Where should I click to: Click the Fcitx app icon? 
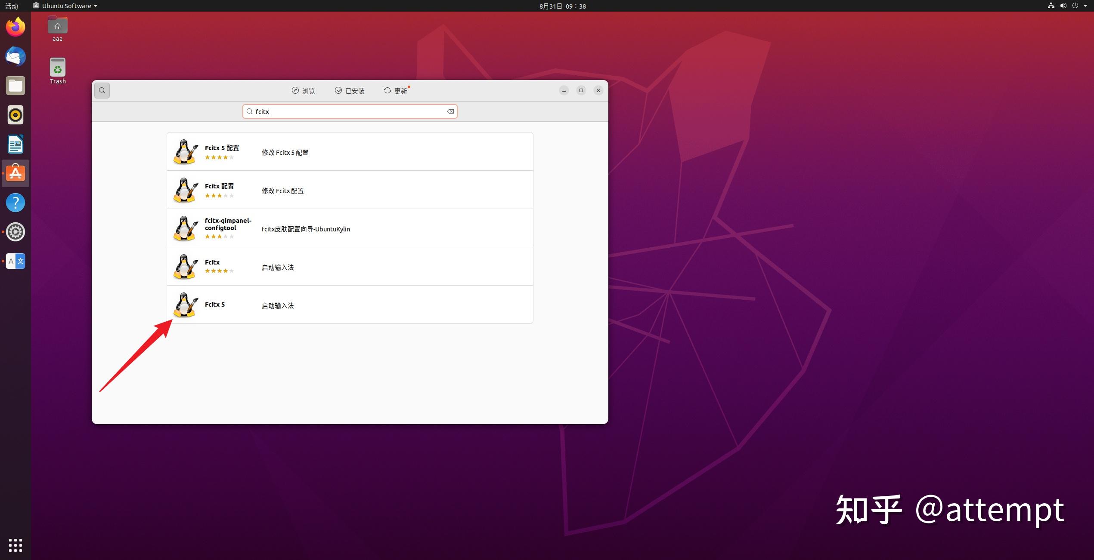pyautogui.click(x=185, y=266)
